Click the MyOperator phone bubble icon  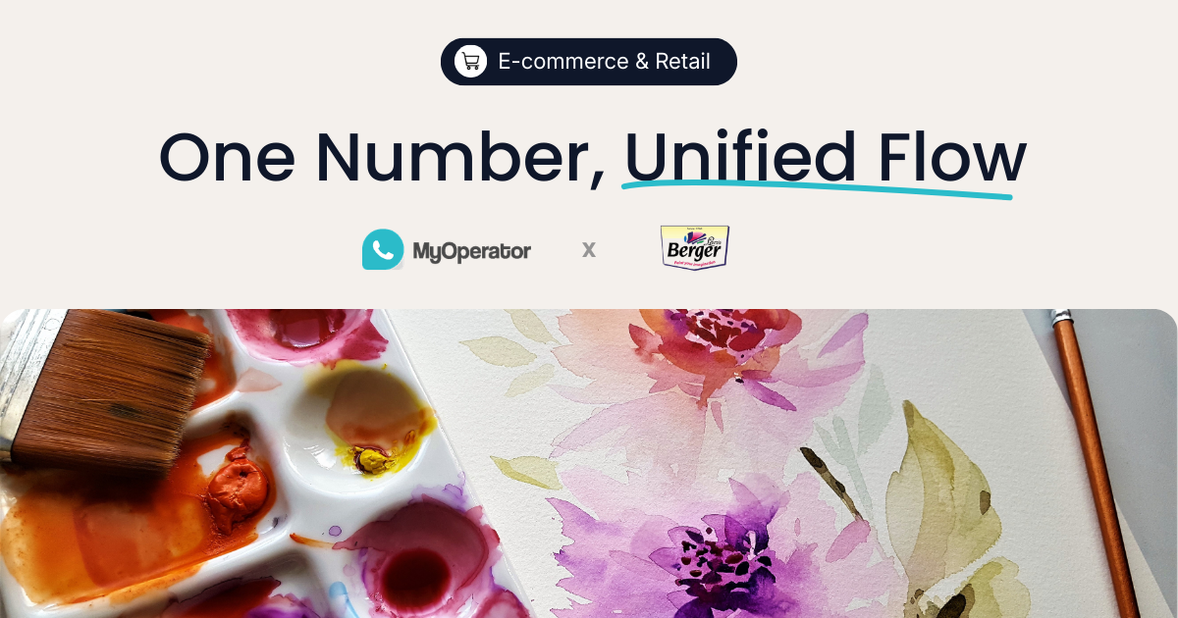pyautogui.click(x=383, y=250)
